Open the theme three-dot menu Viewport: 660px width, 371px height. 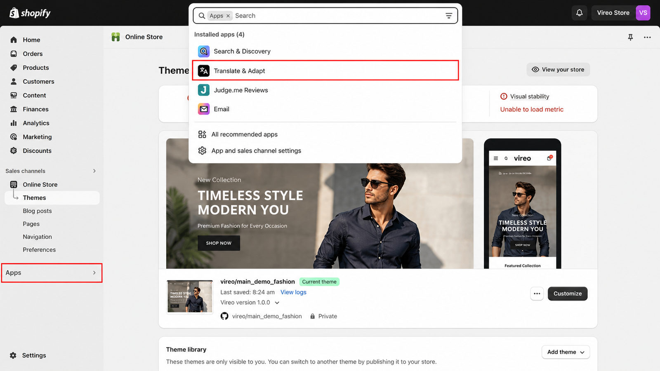click(x=537, y=294)
